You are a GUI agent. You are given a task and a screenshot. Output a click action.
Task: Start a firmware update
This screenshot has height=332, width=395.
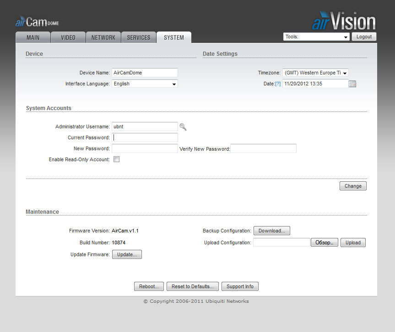[x=127, y=254]
